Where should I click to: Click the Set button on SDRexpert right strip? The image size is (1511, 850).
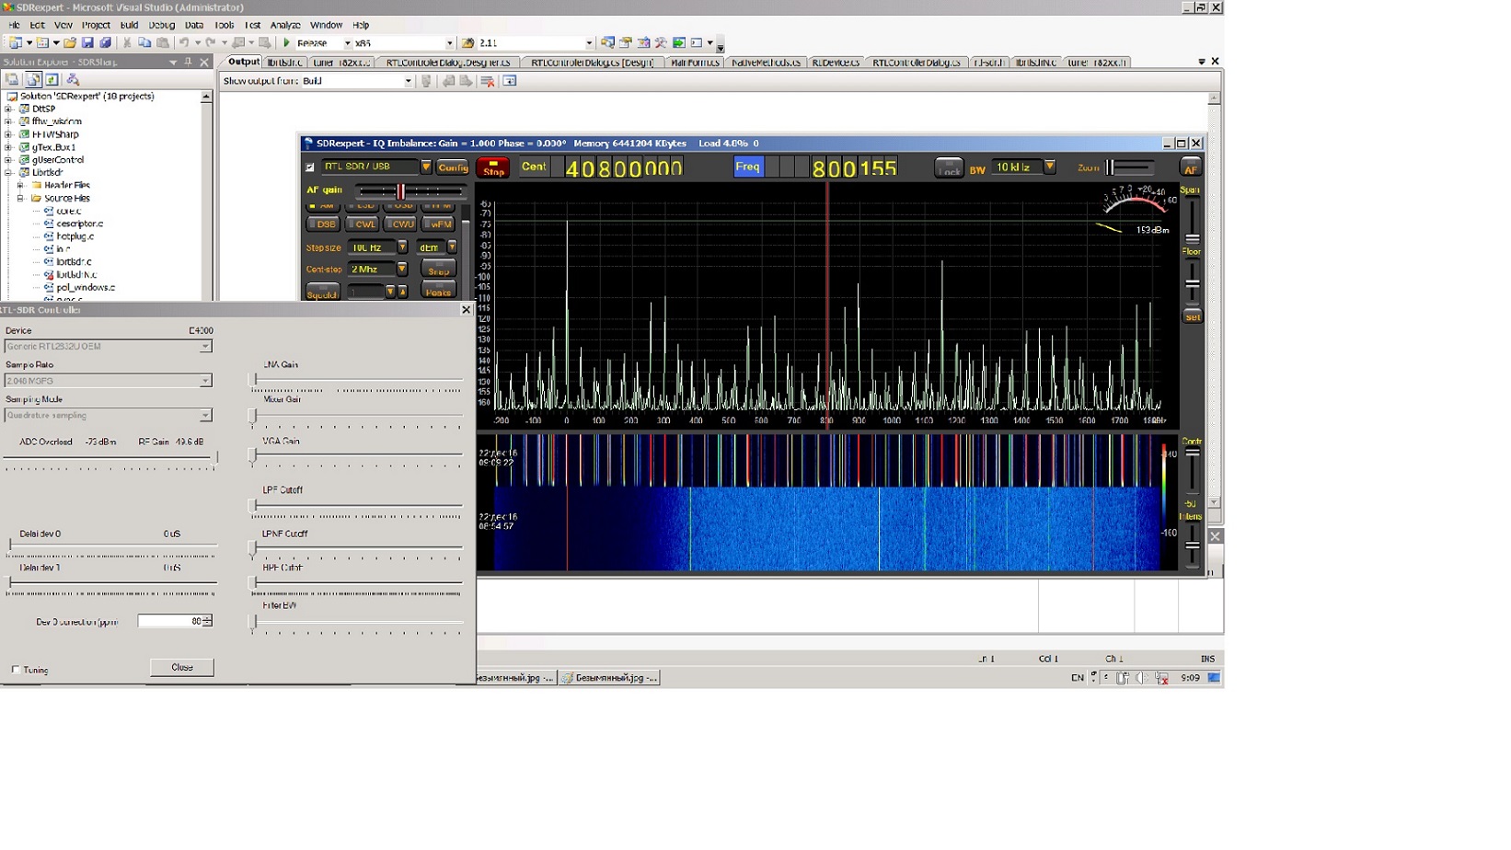1192,317
